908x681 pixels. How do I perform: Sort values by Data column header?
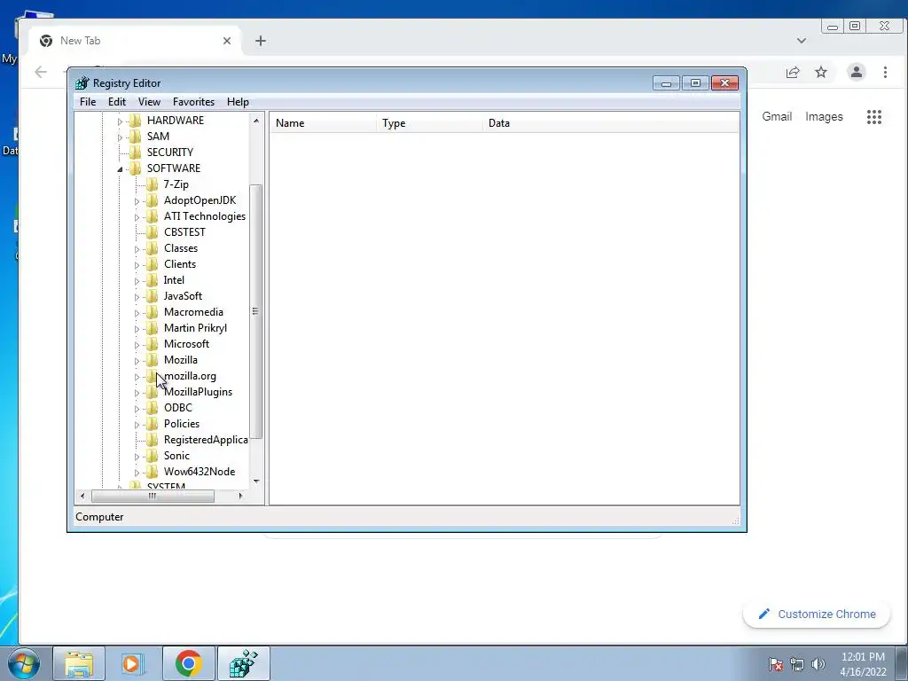coord(611,122)
